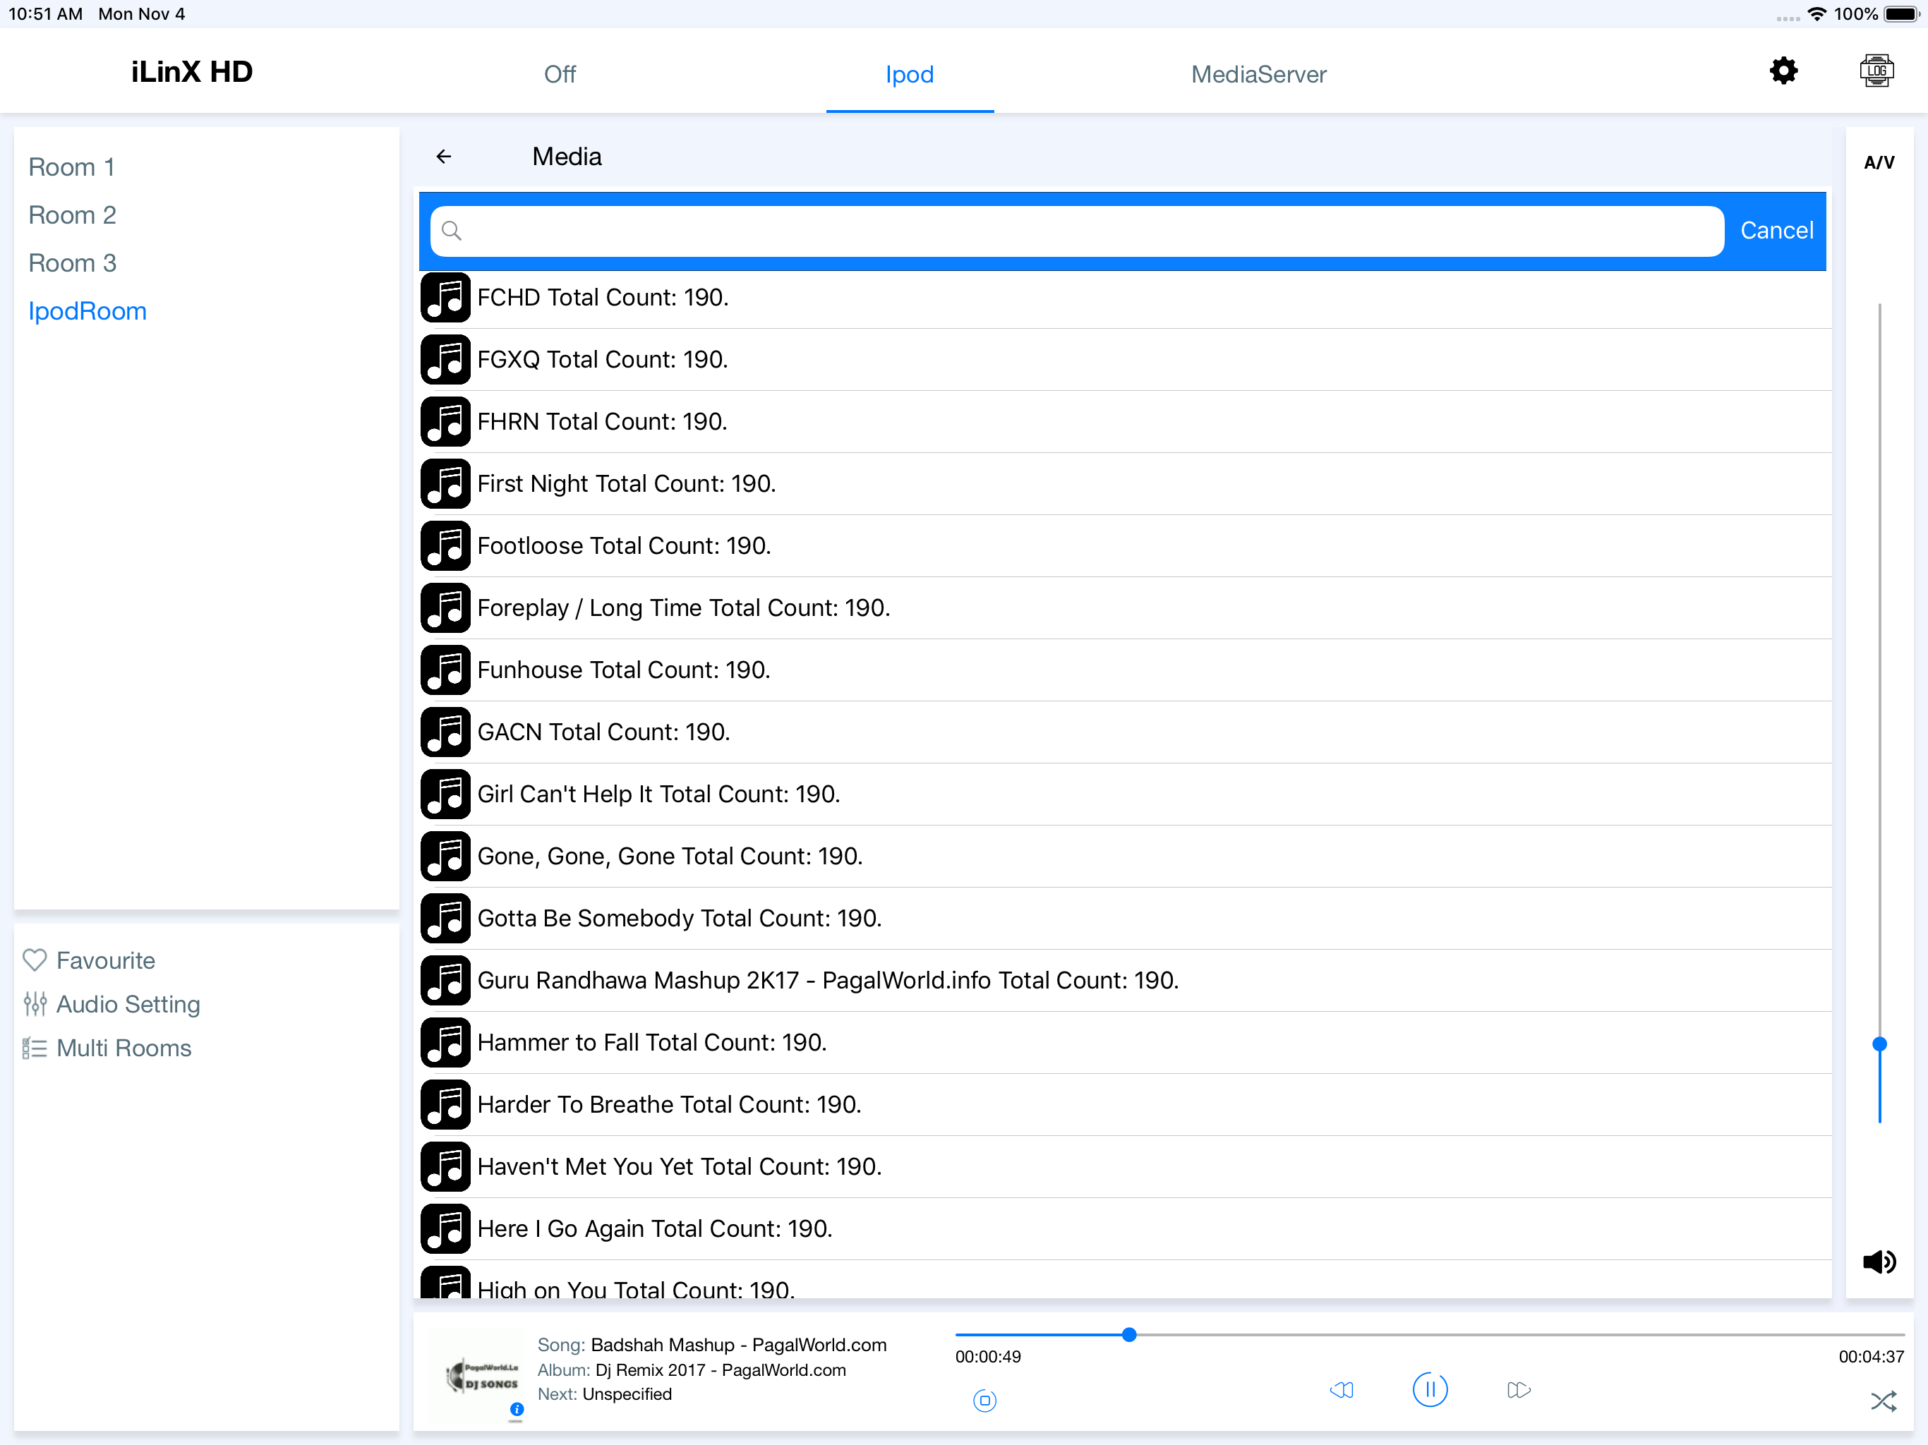
Task: Open the LOG viewer icon
Action: click(x=1876, y=71)
